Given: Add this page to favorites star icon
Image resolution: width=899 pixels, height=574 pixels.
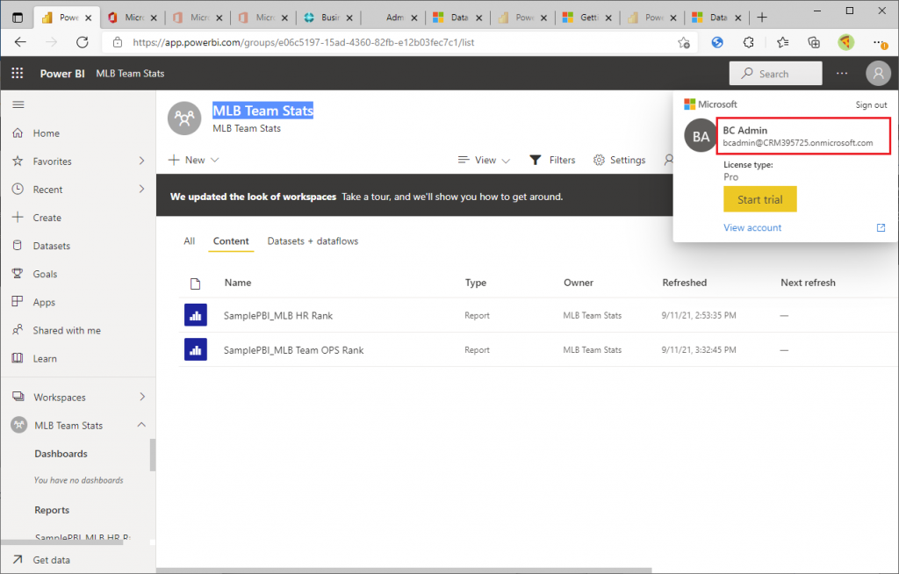Looking at the screenshot, I should 683,42.
